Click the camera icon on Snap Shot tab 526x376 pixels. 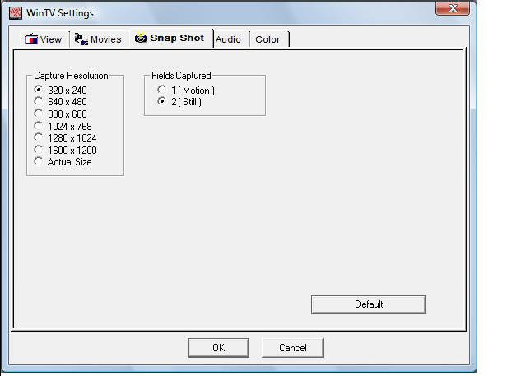click(141, 39)
